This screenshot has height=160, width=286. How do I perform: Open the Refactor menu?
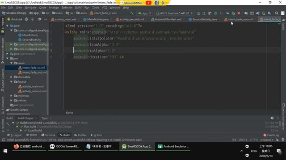click(67, 8)
